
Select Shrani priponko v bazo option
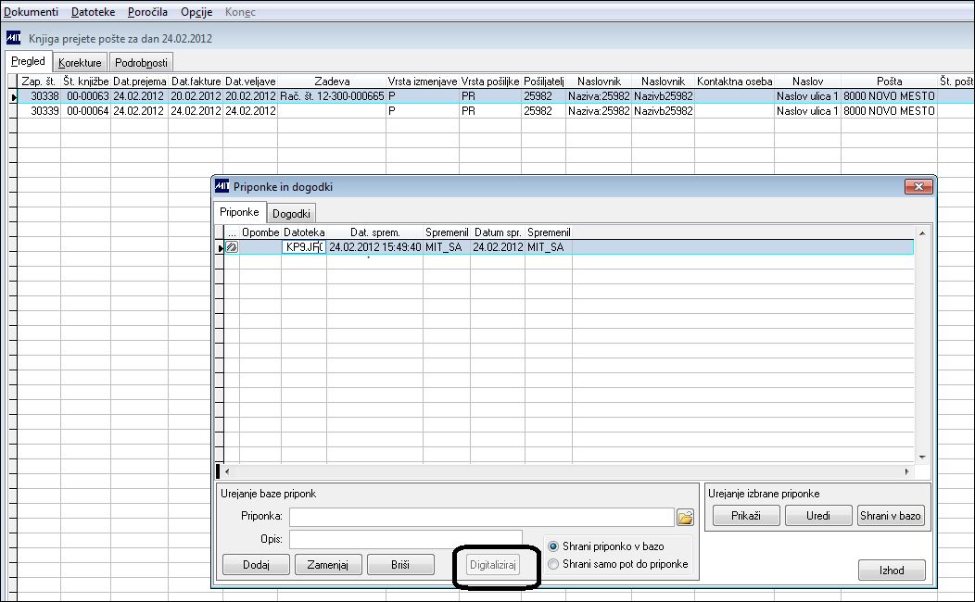(552, 546)
